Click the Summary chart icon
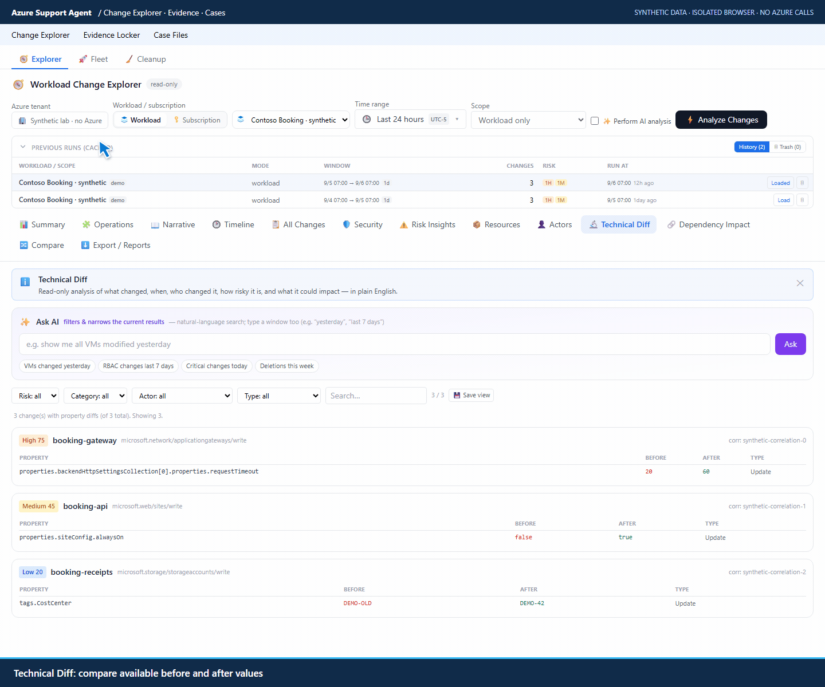The width and height of the screenshot is (825, 687). pyautogui.click(x=23, y=224)
